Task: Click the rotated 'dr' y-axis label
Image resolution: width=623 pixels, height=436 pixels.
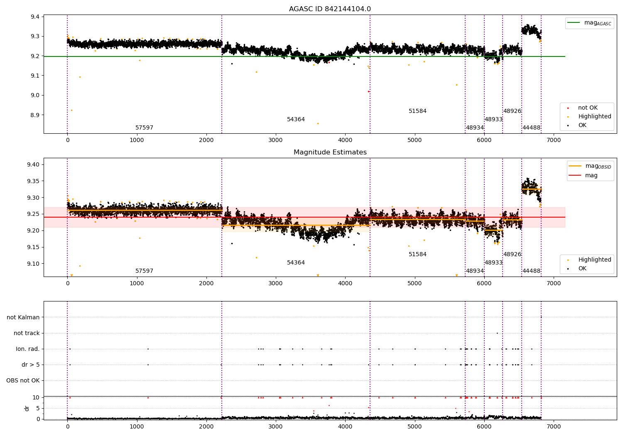Action: pyautogui.click(x=27, y=408)
